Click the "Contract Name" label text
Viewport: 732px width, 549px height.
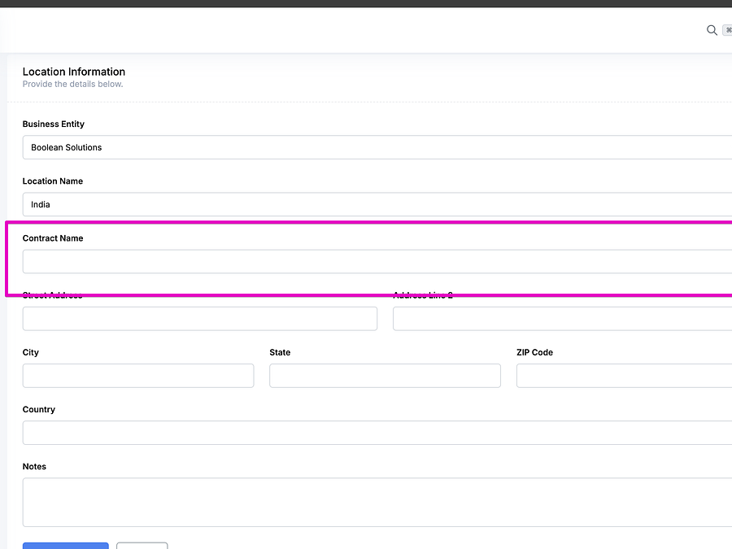click(x=53, y=238)
